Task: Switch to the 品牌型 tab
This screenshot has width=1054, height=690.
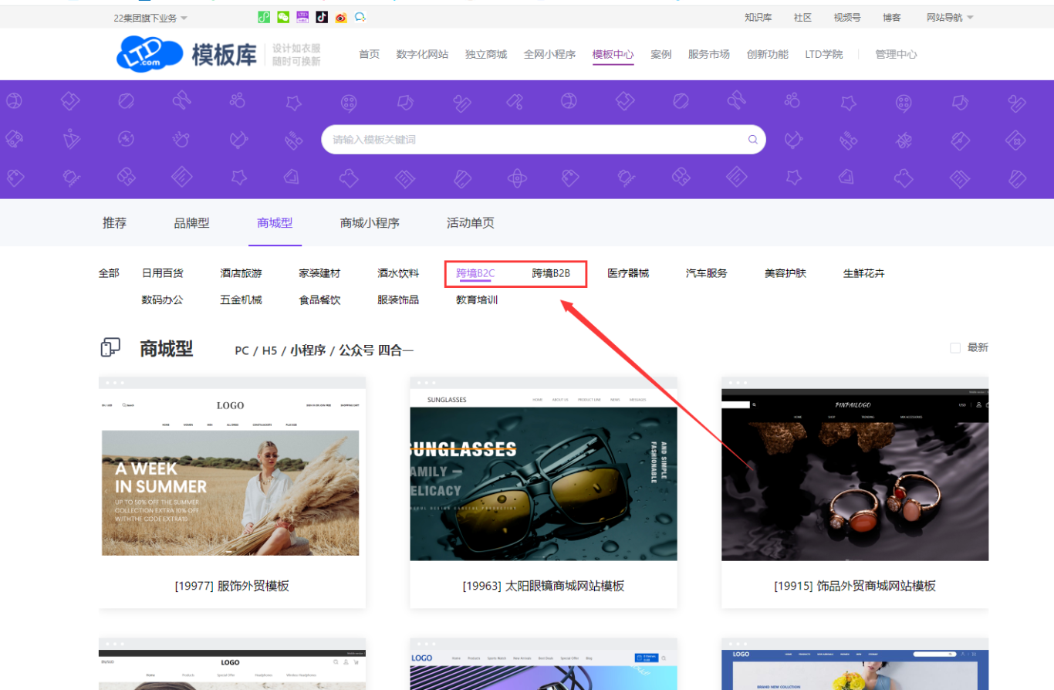Action: (x=191, y=223)
